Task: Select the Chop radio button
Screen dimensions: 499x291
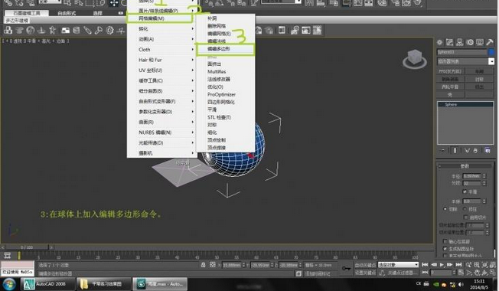Action: (x=445, y=209)
